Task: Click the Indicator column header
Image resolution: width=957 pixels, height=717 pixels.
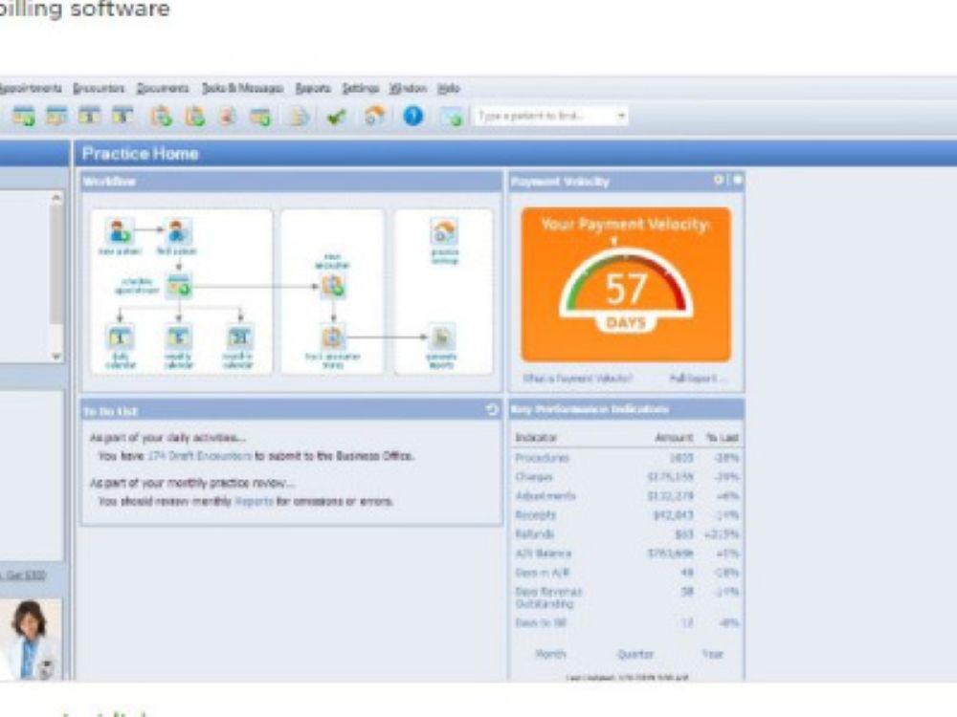Action: [x=536, y=438]
